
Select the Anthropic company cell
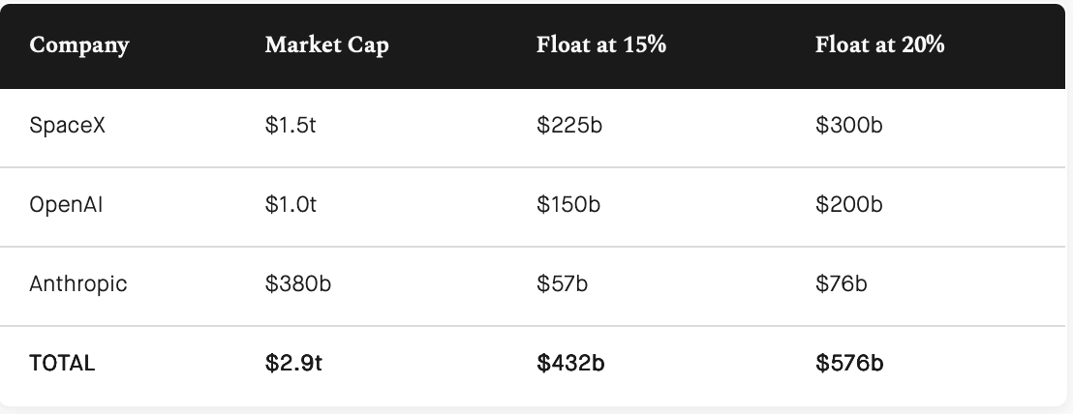tap(78, 284)
